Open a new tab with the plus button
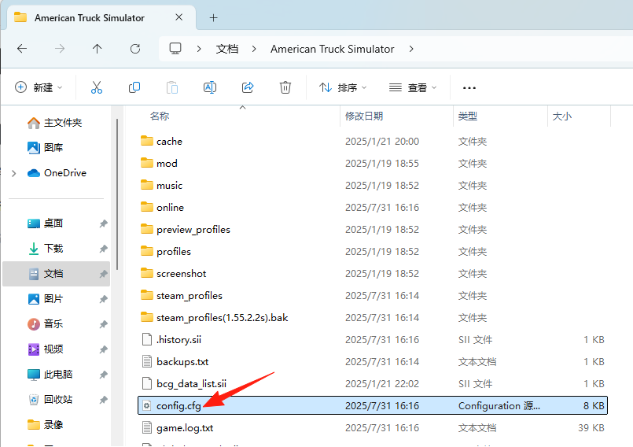Image resolution: width=633 pixels, height=447 pixels. coord(214,18)
